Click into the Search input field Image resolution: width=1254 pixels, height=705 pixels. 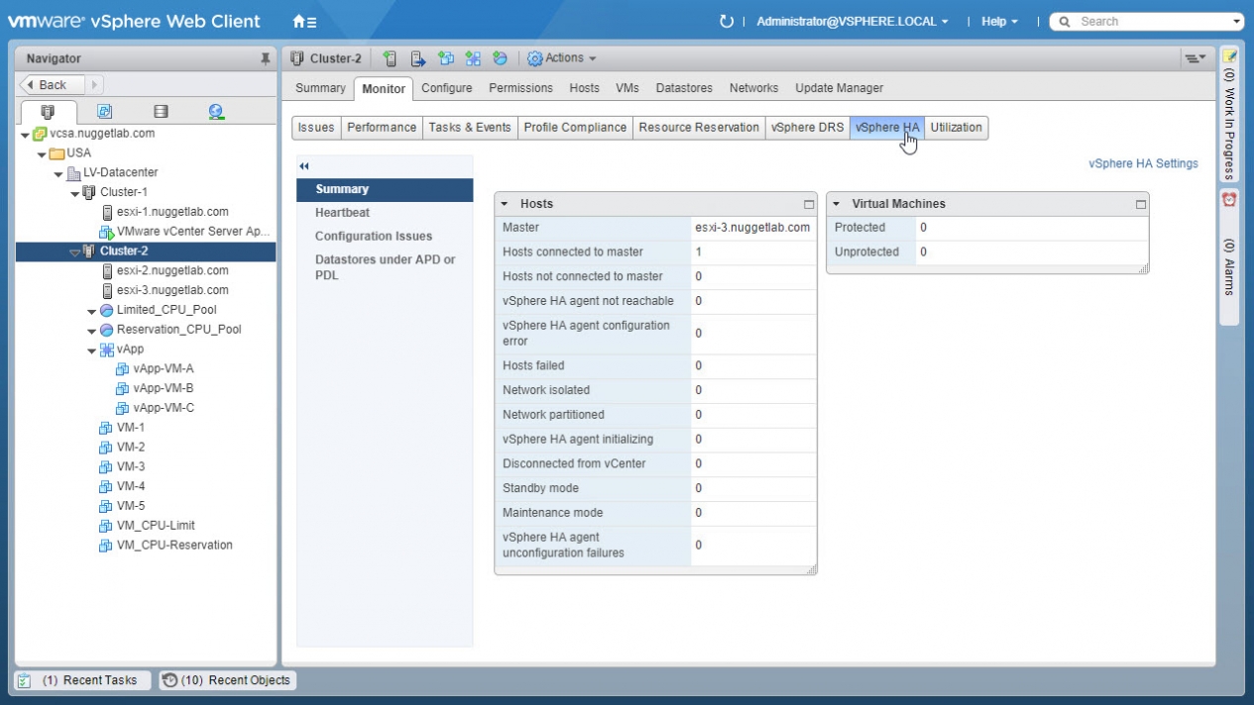click(x=1150, y=21)
